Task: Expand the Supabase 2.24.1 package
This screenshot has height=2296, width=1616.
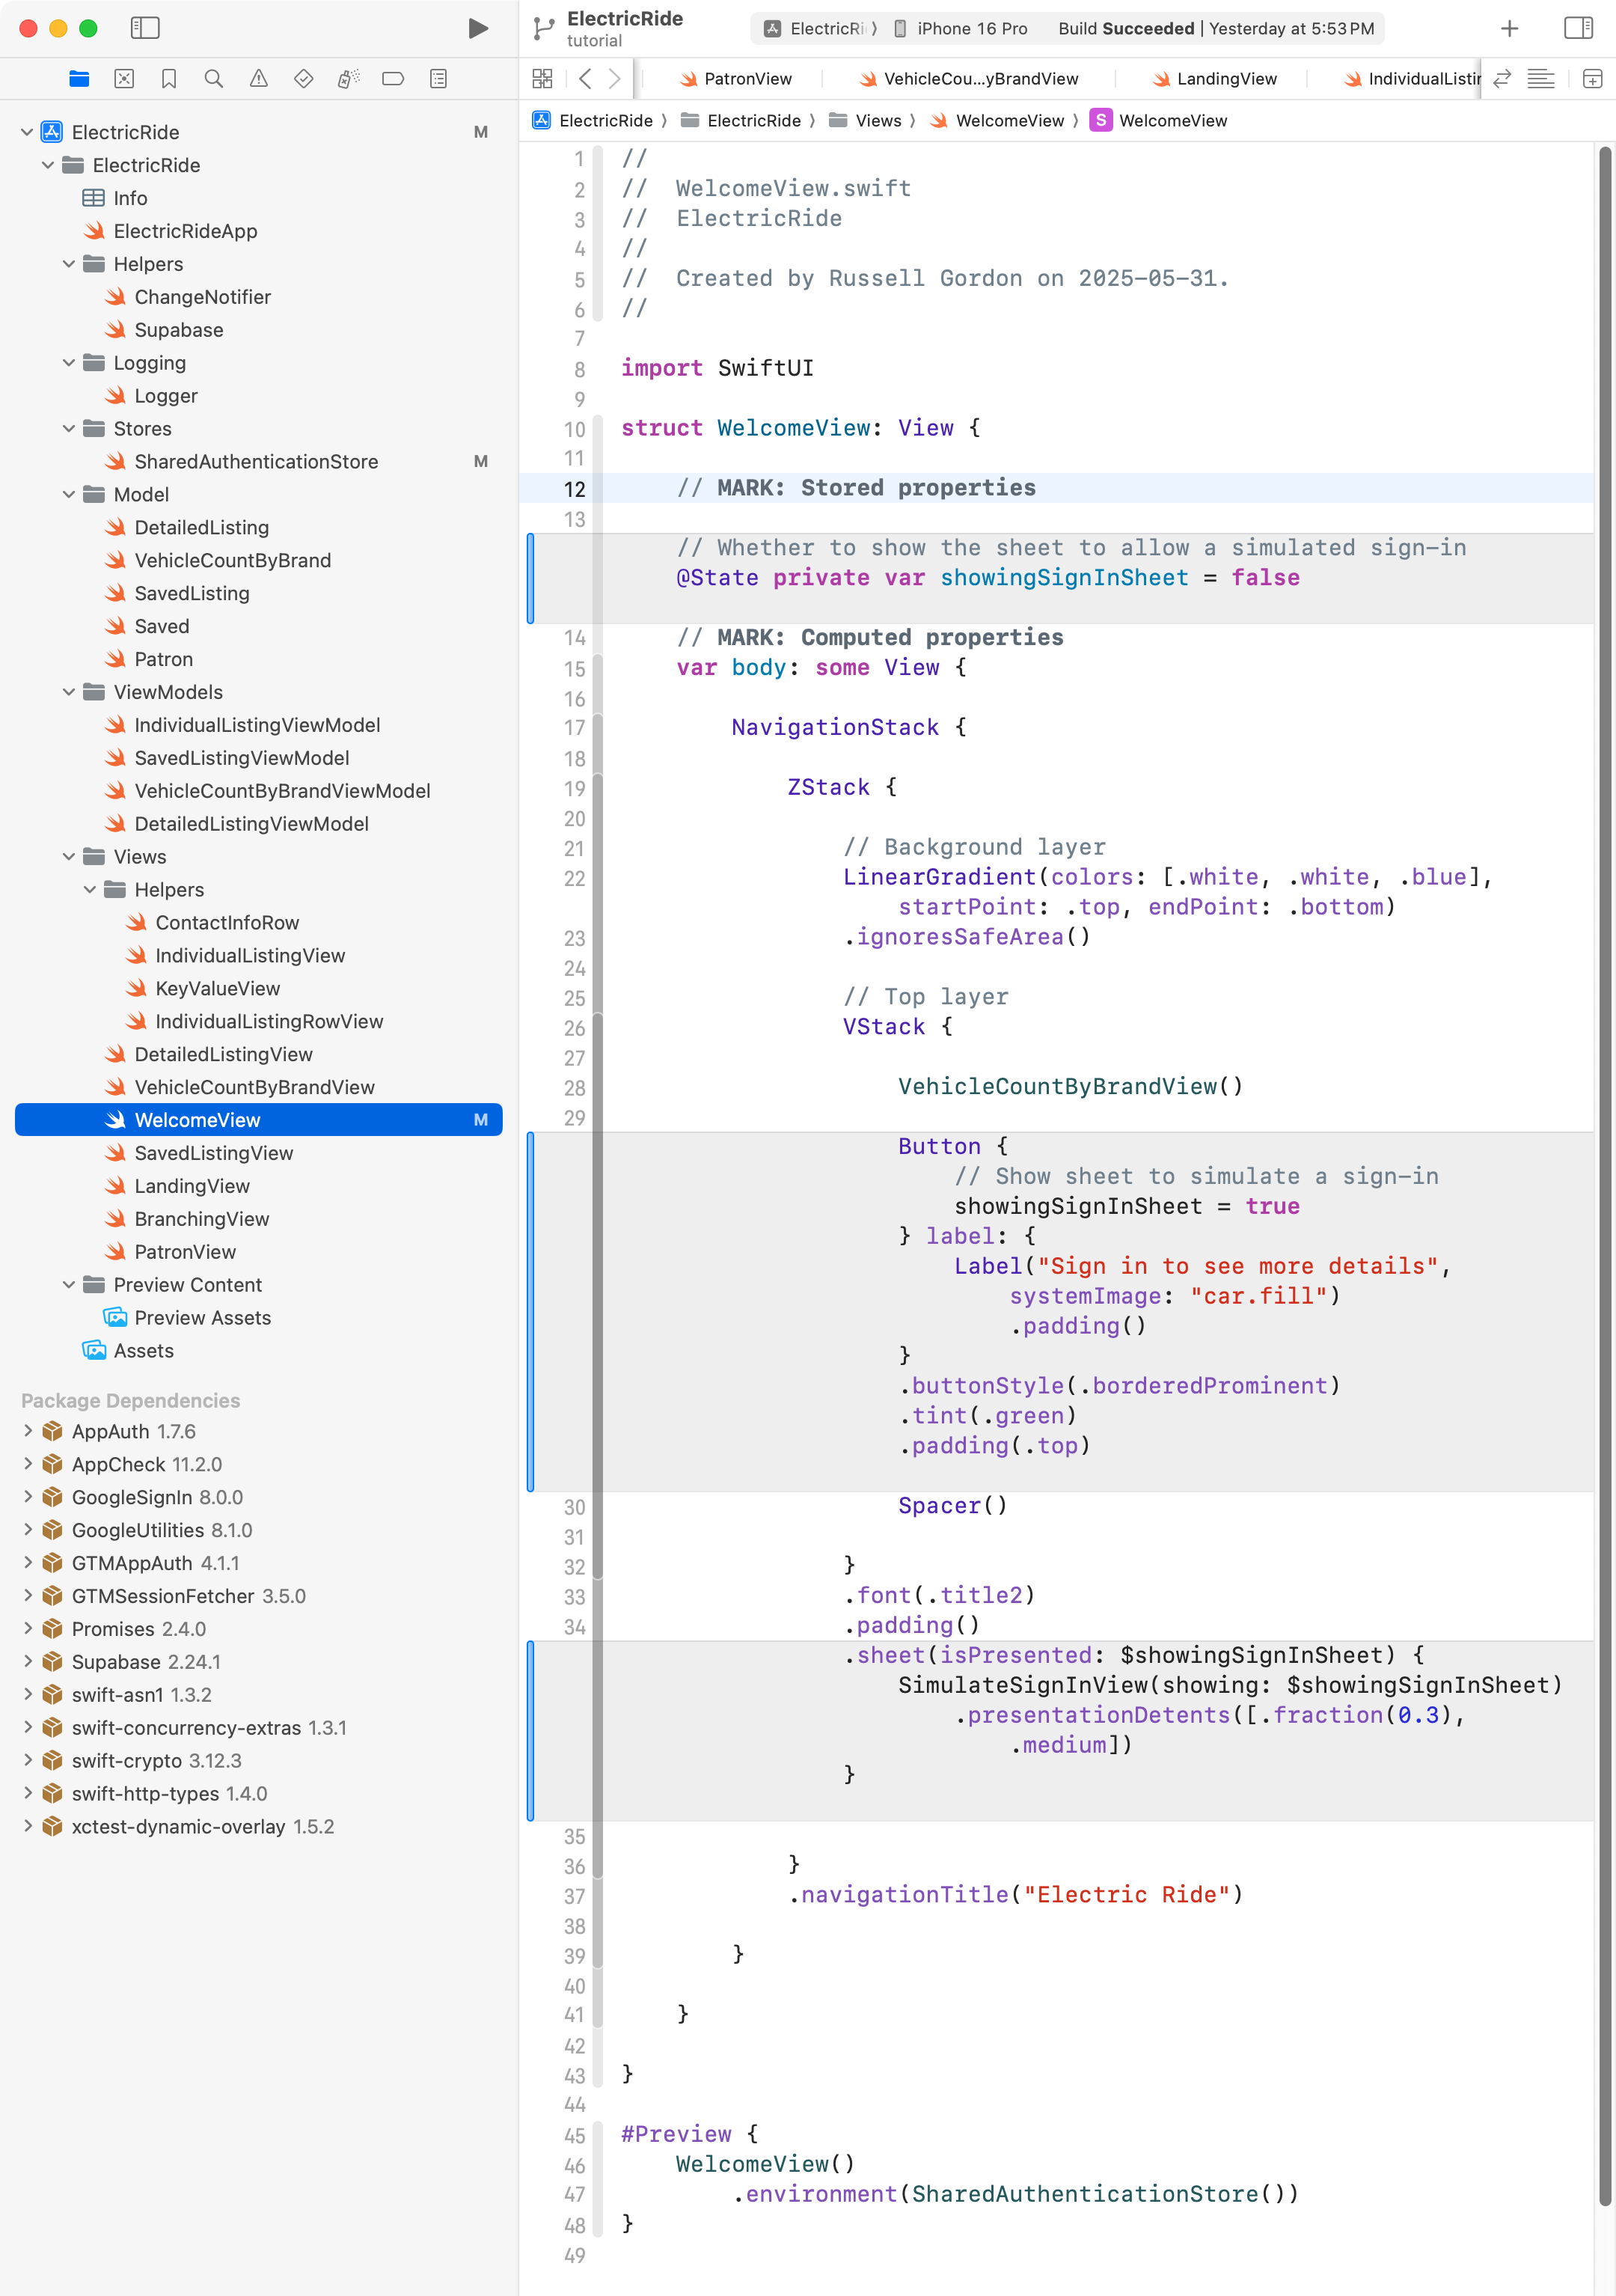Action: (28, 1661)
